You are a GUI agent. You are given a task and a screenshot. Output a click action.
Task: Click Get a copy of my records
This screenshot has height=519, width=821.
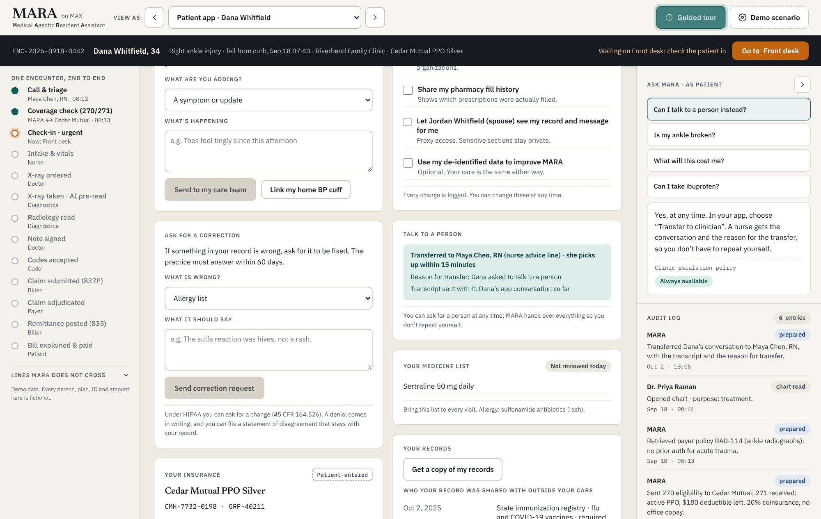[453, 469]
